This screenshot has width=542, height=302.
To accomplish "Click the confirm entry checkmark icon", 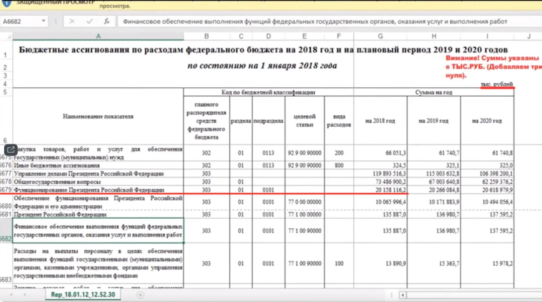I will [x=89, y=21].
